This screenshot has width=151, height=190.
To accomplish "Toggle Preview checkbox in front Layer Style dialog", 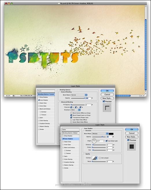I will [x=128, y=140].
